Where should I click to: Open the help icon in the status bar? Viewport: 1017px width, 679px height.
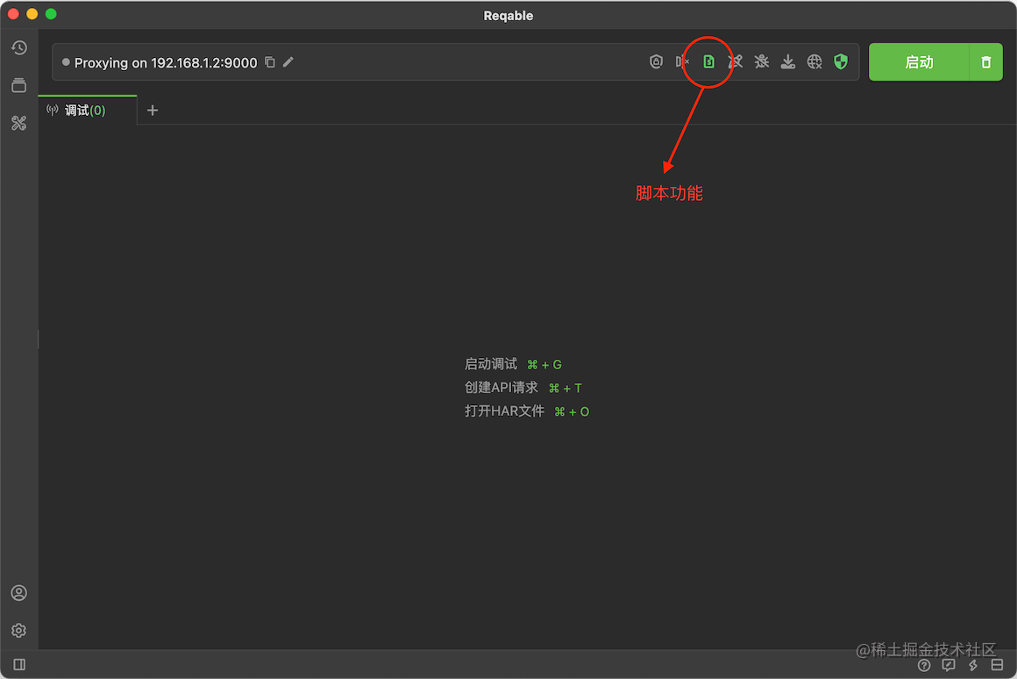click(923, 665)
